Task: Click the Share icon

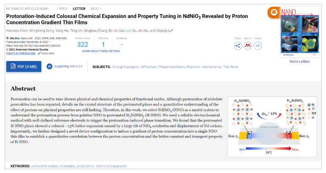Action: pos(238,46)
